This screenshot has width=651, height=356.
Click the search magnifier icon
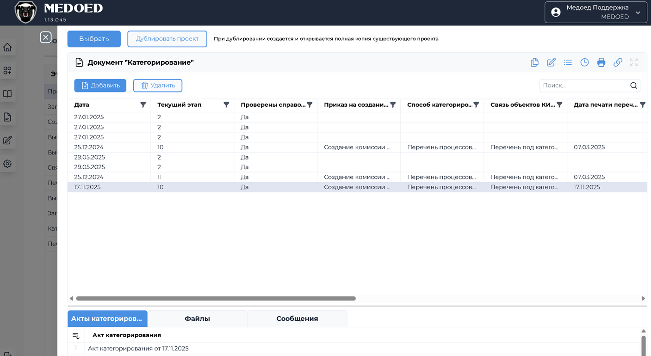pos(633,86)
